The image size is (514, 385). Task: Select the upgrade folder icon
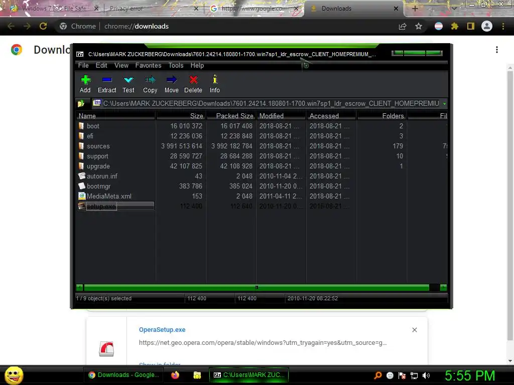pyautogui.click(x=81, y=166)
